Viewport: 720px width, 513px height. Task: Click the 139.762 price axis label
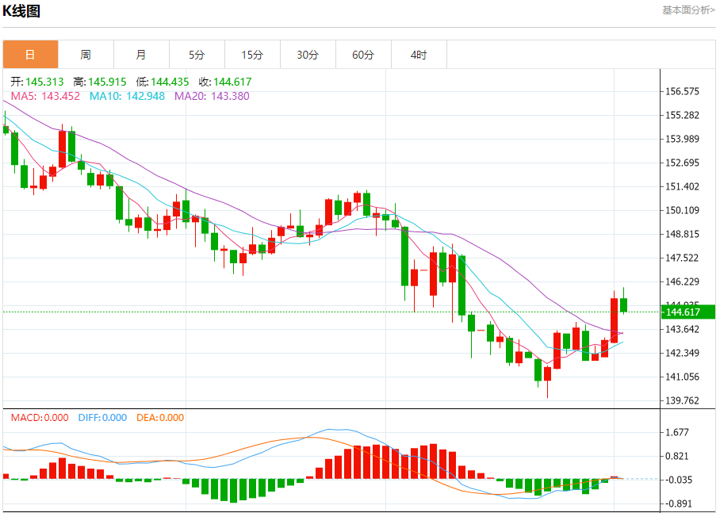[683, 400]
